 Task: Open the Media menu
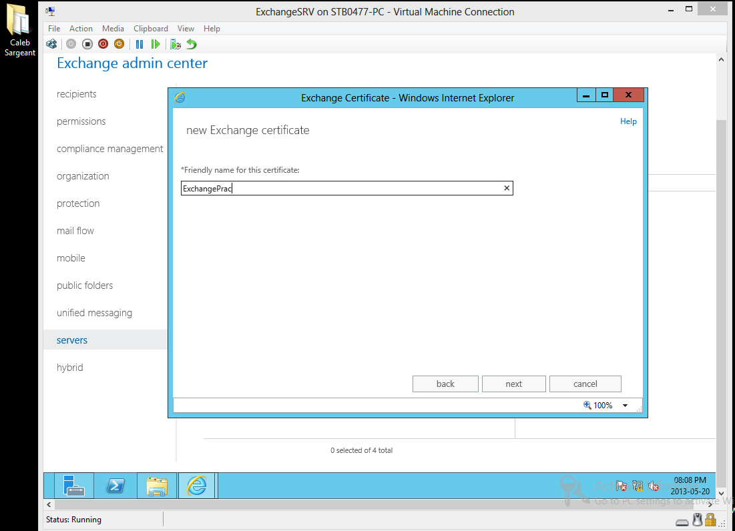(x=113, y=29)
